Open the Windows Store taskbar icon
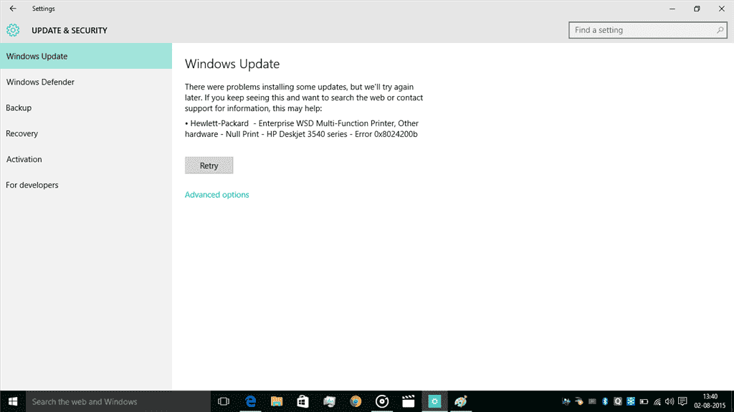Screen dimensions: 734x412 point(303,402)
